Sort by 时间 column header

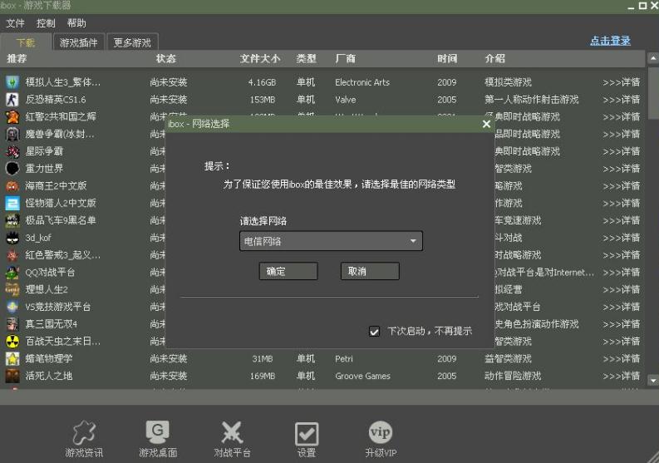[x=447, y=58]
